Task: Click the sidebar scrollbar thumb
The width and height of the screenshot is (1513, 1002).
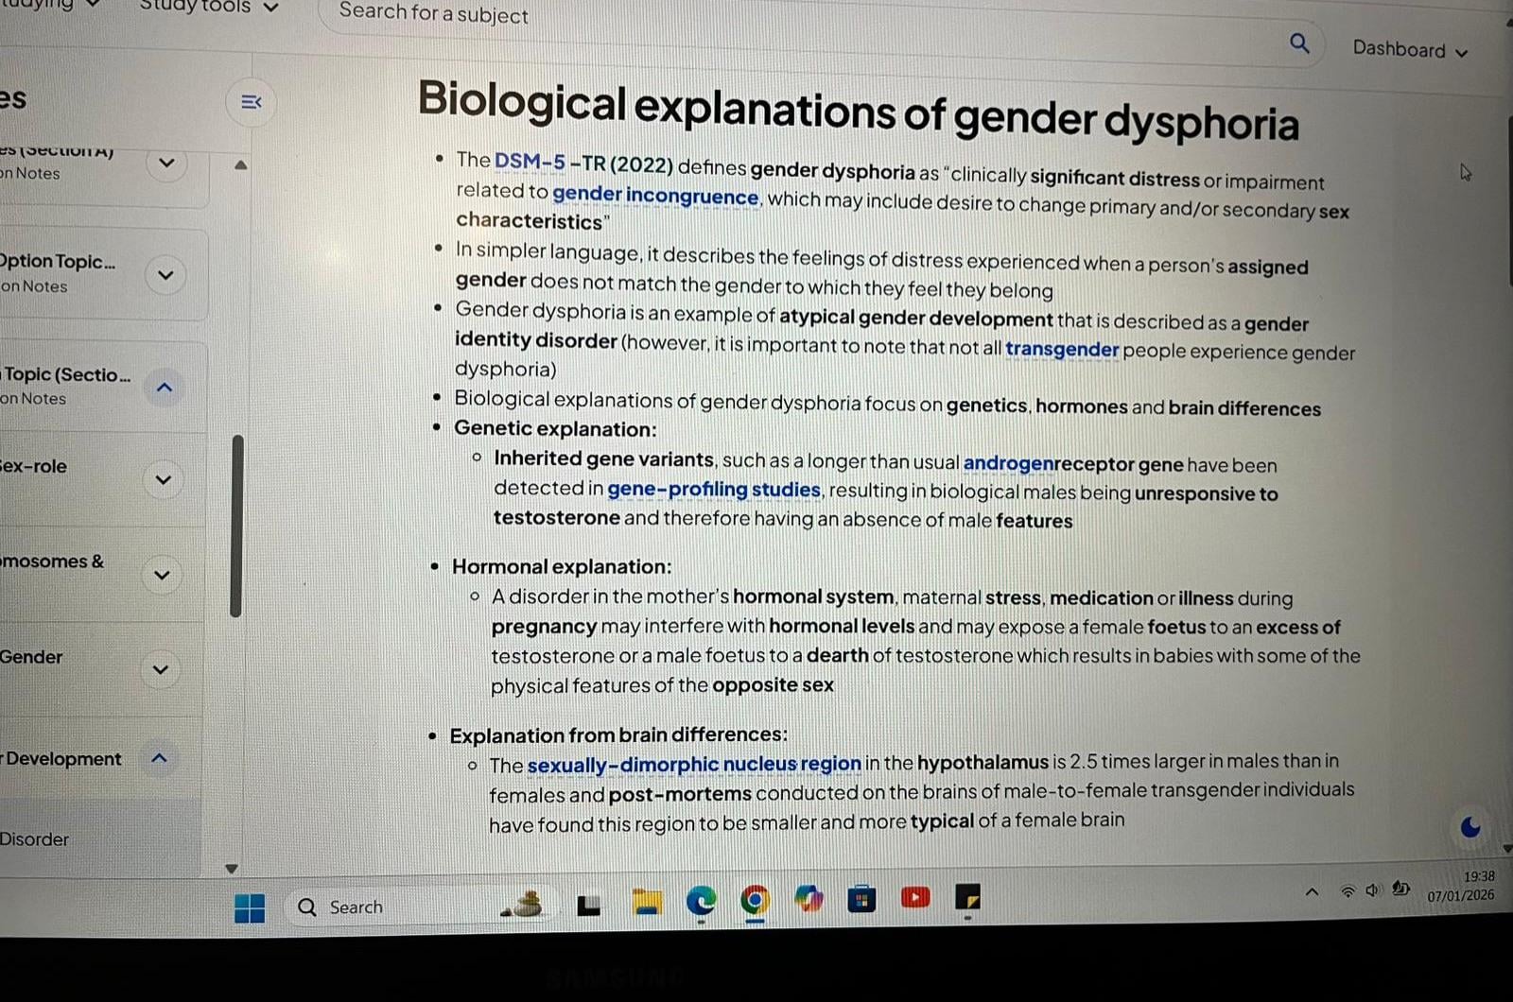Action: [237, 526]
